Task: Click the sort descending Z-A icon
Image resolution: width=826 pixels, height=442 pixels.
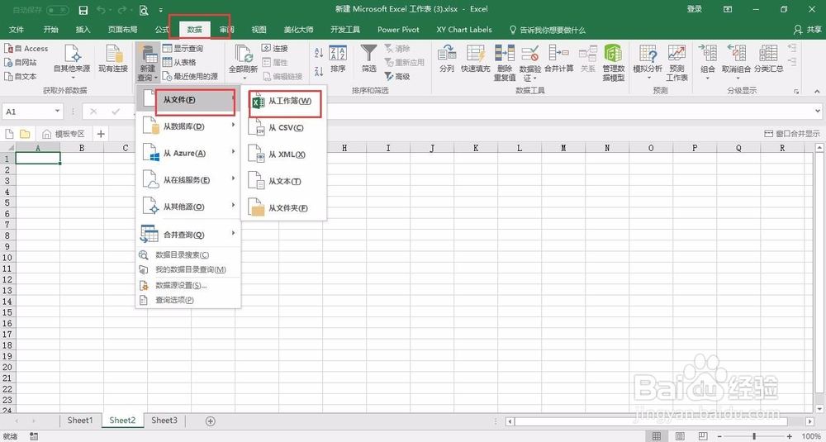Action: [x=319, y=70]
